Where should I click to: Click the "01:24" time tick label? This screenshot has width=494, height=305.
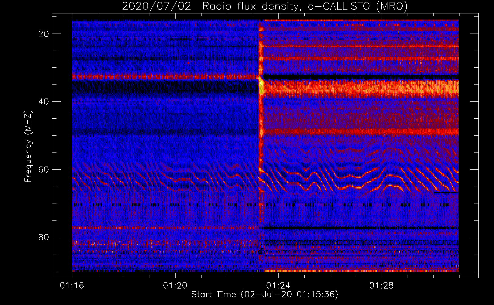[278, 286]
